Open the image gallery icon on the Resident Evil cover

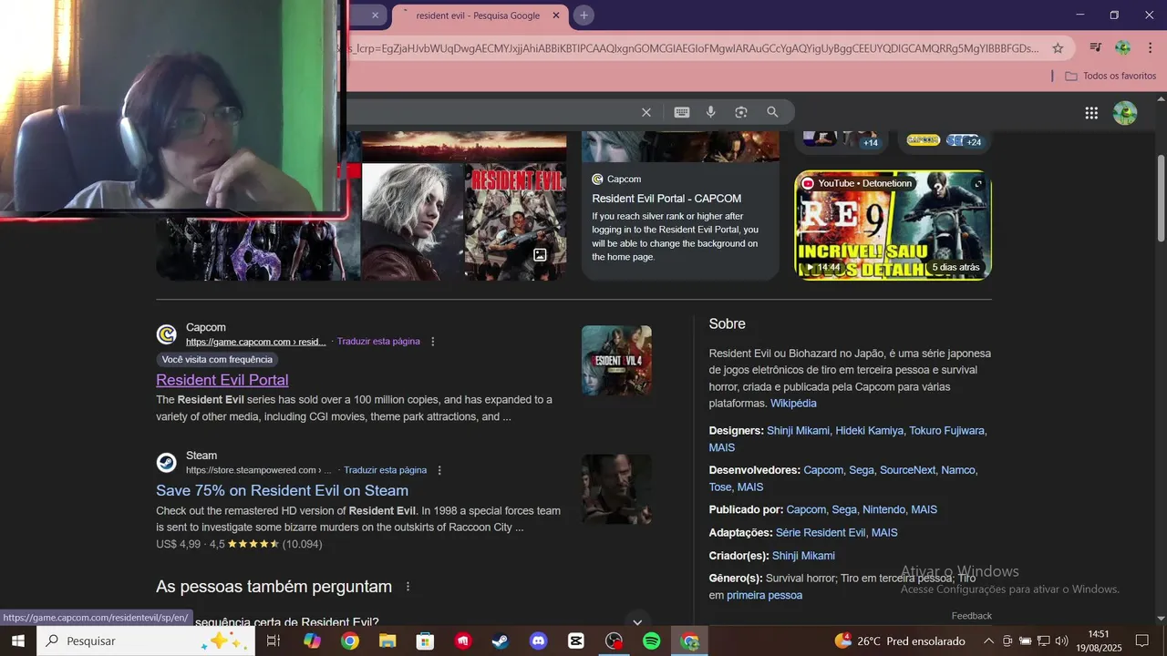[x=540, y=255]
